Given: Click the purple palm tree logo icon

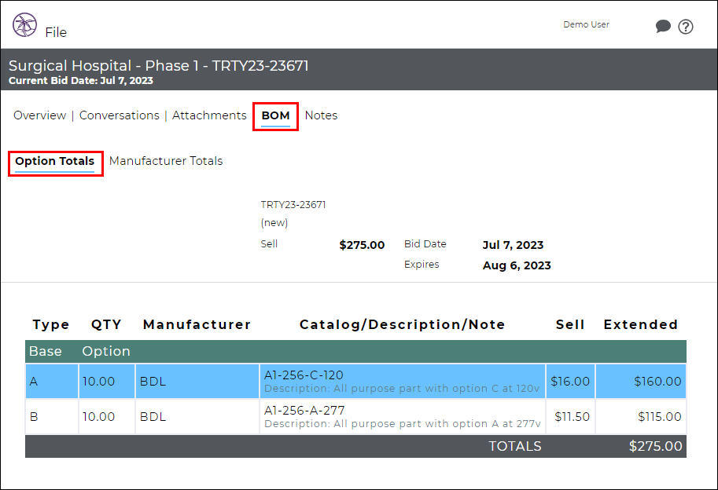Looking at the screenshot, I should (24, 24).
